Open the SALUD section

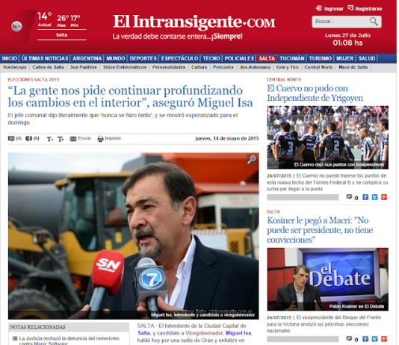[367, 58]
